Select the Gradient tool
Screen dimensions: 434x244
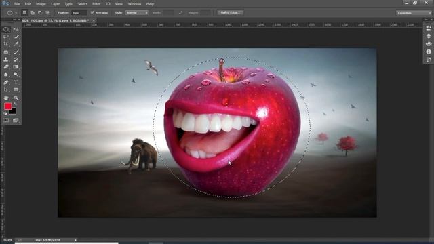click(16, 66)
